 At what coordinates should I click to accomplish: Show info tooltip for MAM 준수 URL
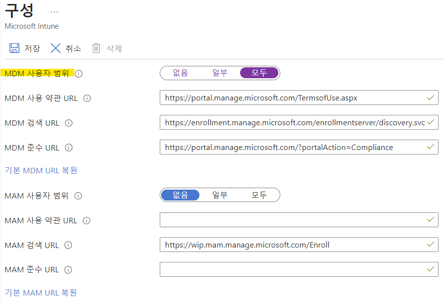(68, 270)
